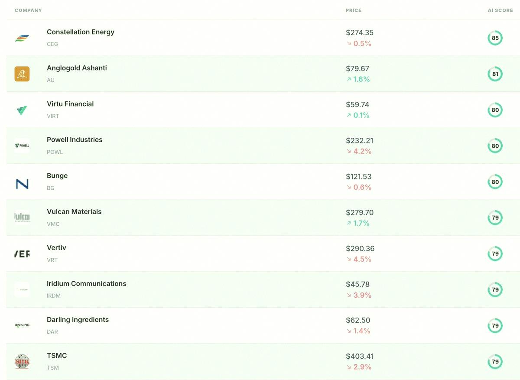
Task: Select the POWL ticker symbol
Action: (x=55, y=152)
